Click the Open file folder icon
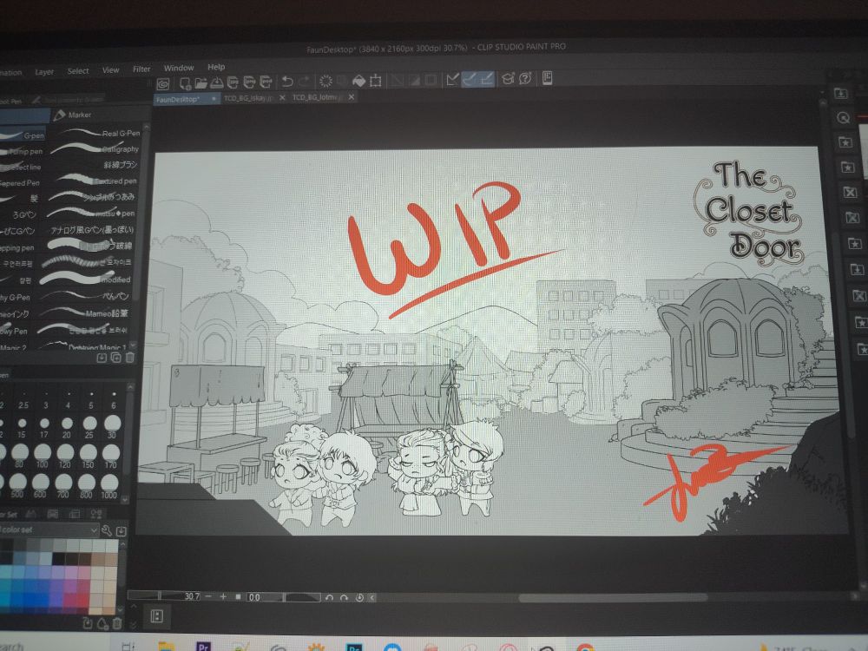The height and width of the screenshot is (651, 868). (201, 83)
